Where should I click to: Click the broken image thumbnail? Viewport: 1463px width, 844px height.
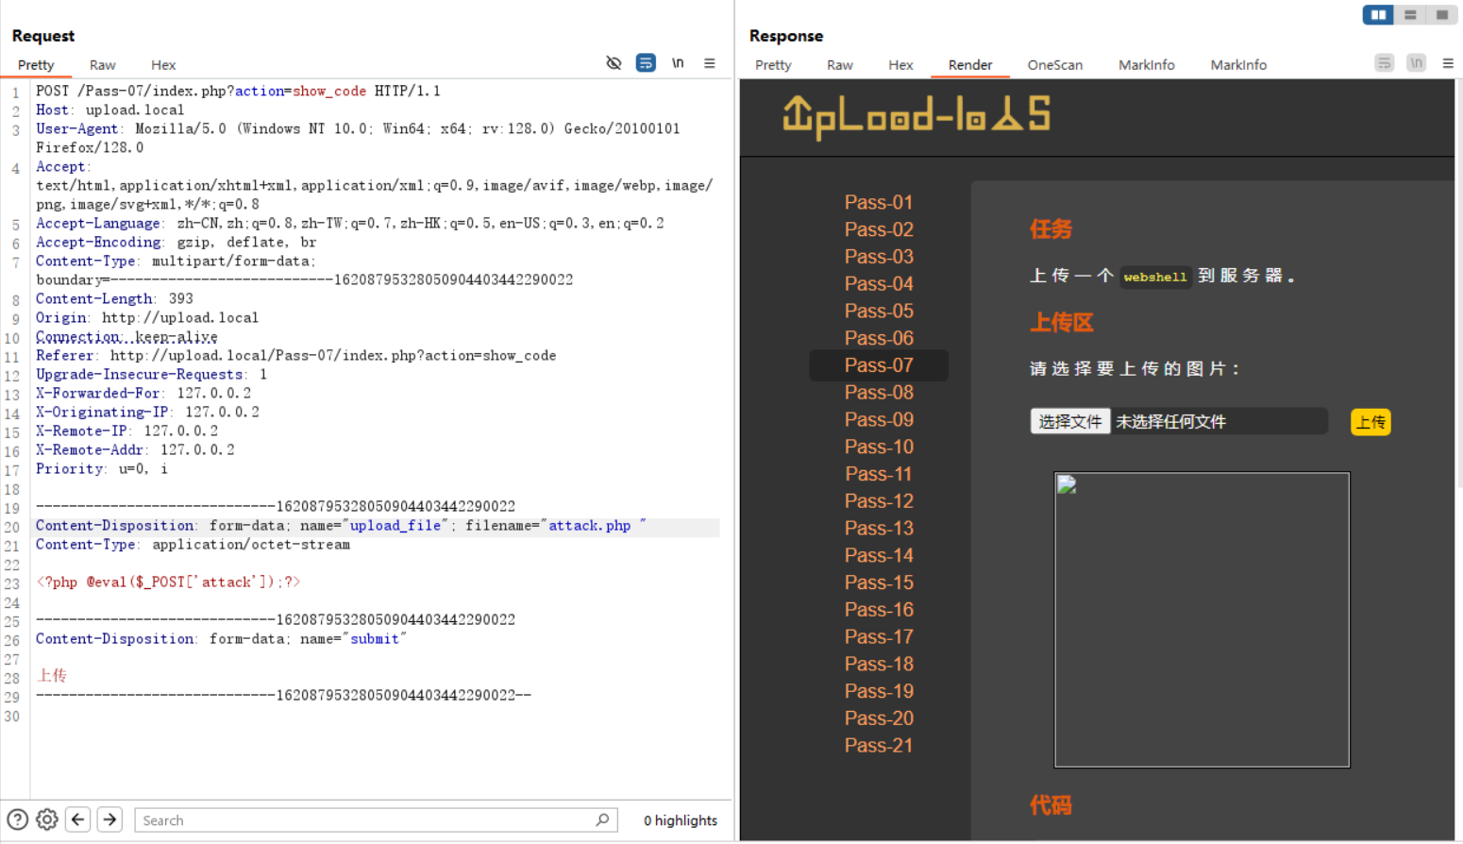click(1202, 619)
